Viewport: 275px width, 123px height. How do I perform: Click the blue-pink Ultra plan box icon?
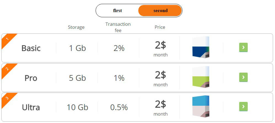[201, 107]
